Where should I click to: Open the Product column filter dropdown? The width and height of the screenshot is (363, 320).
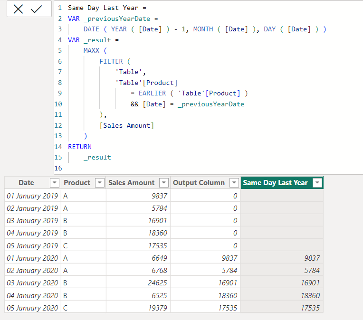tap(100, 183)
